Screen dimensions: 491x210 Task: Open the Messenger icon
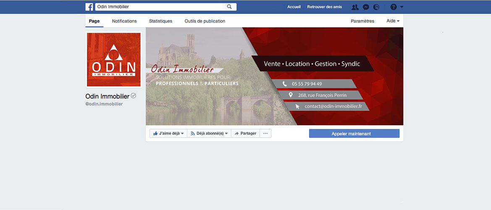365,7
